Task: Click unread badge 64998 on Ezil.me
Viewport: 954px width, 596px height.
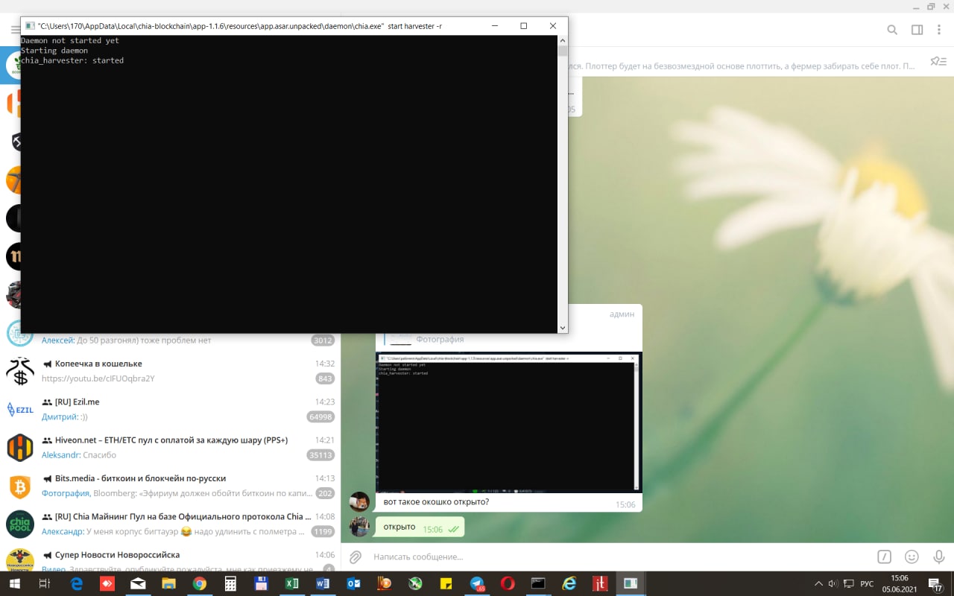Action: tap(320, 417)
